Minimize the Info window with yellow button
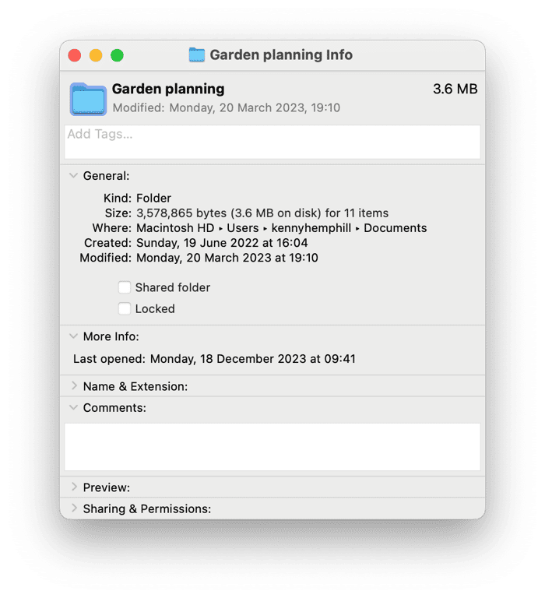Image resolution: width=545 pixels, height=598 pixels. pyautogui.click(x=96, y=55)
